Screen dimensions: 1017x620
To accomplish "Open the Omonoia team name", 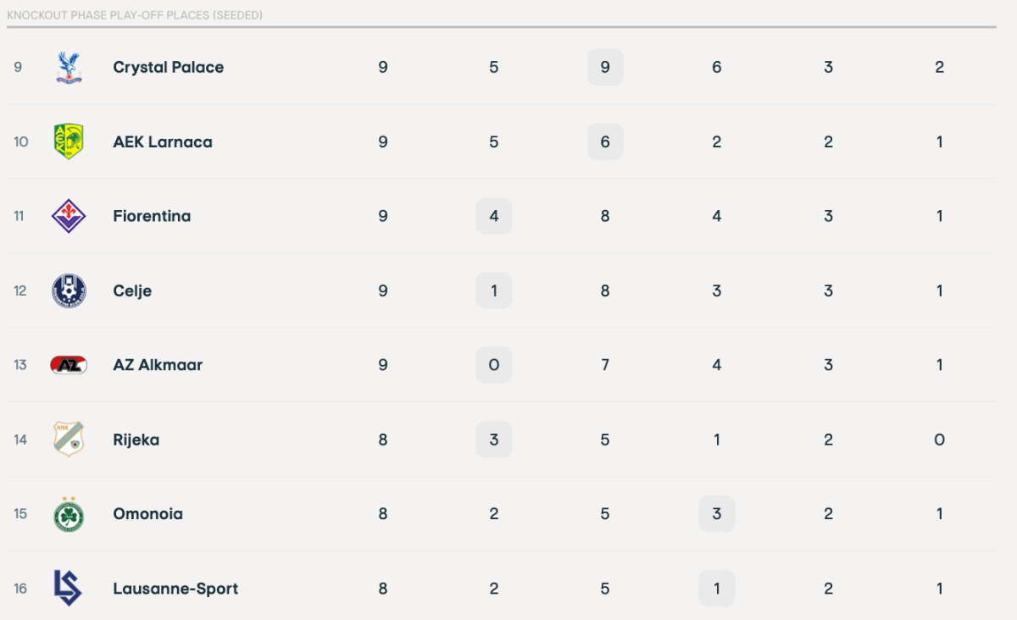I will (x=147, y=514).
